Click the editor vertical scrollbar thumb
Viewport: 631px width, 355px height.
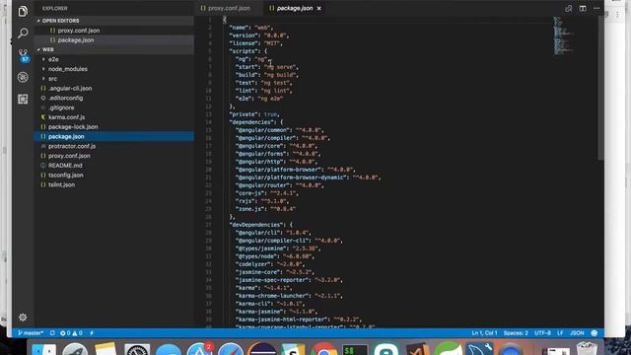(600, 89)
